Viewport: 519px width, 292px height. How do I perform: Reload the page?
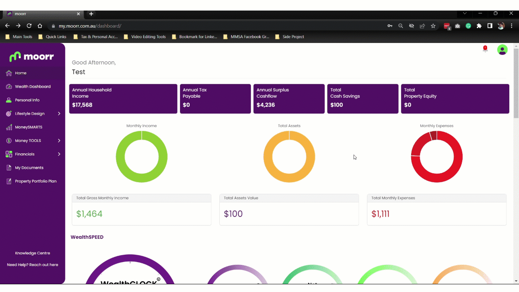coord(29,26)
